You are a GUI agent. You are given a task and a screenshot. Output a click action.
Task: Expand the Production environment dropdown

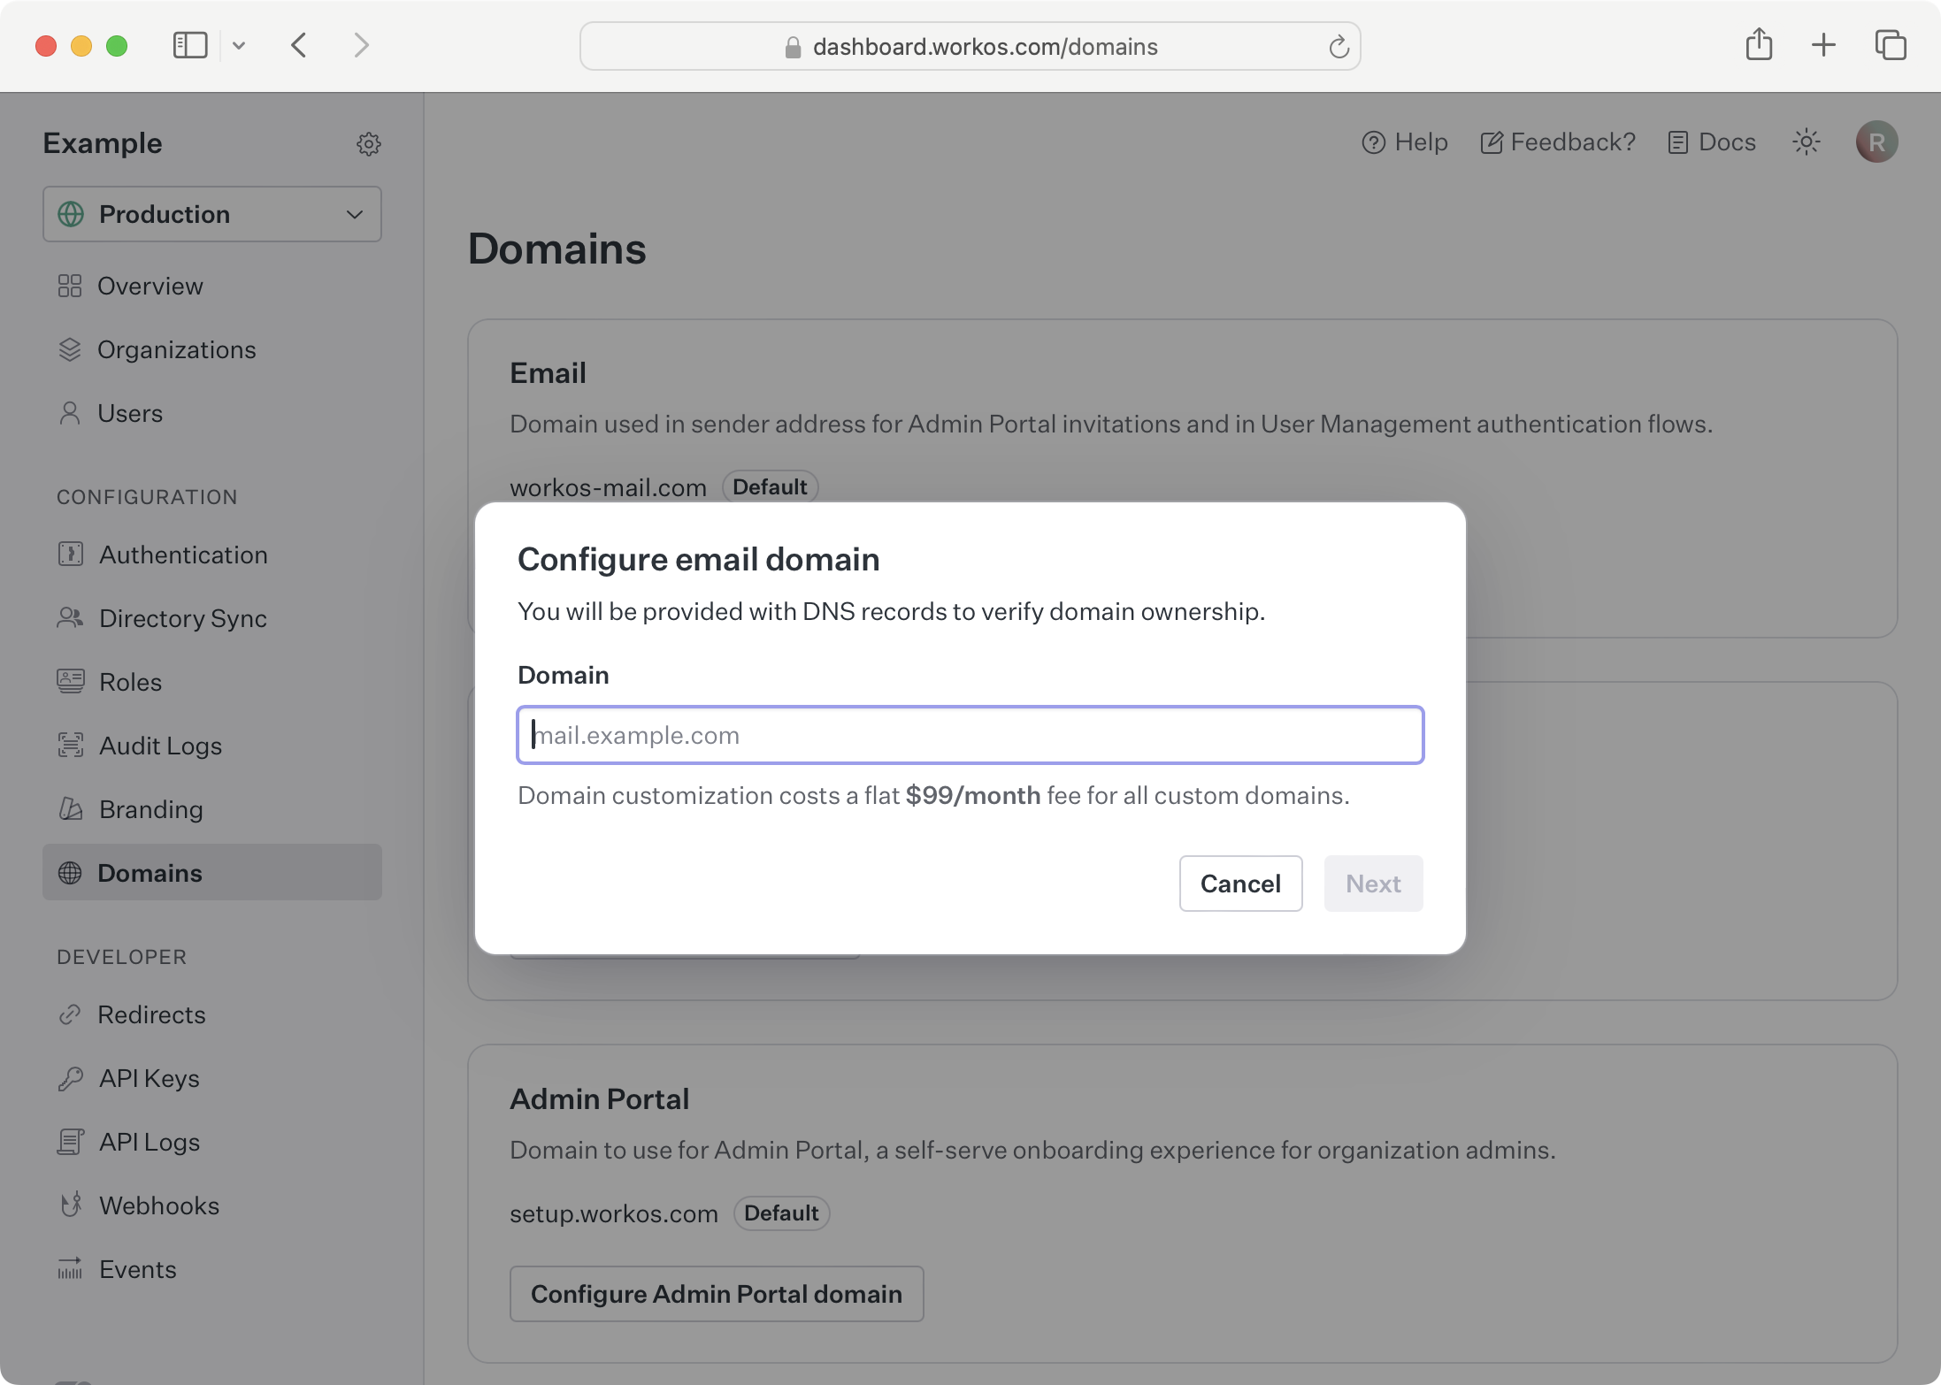[212, 214]
